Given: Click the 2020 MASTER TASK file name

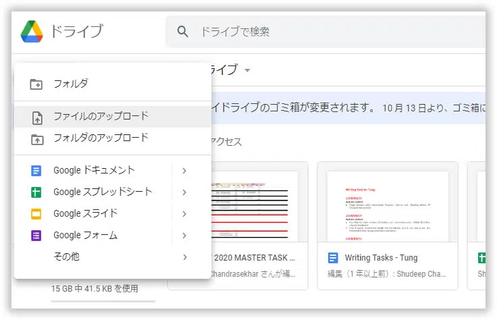Looking at the screenshot, I should click(x=254, y=258).
